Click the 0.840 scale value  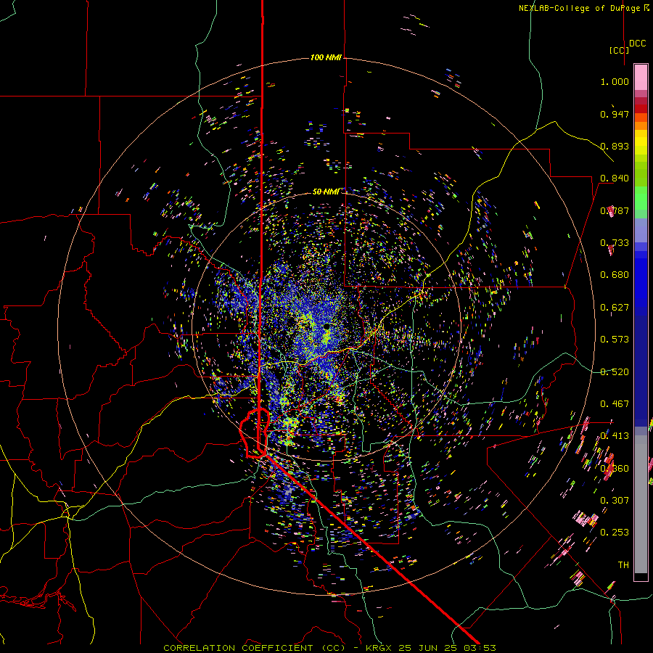pyautogui.click(x=615, y=178)
